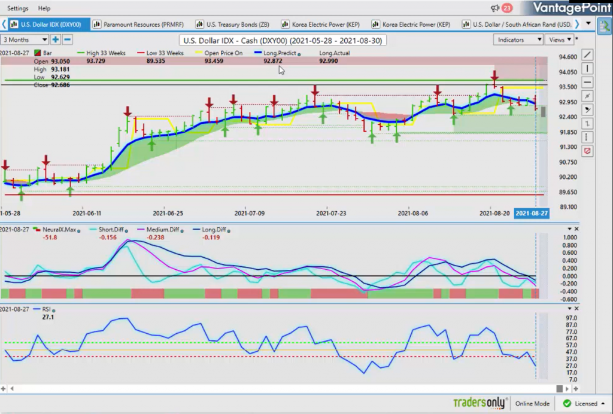Image resolution: width=613 pixels, height=414 pixels.
Task: Click the RSI value 27.1
Action: pyautogui.click(x=48, y=317)
